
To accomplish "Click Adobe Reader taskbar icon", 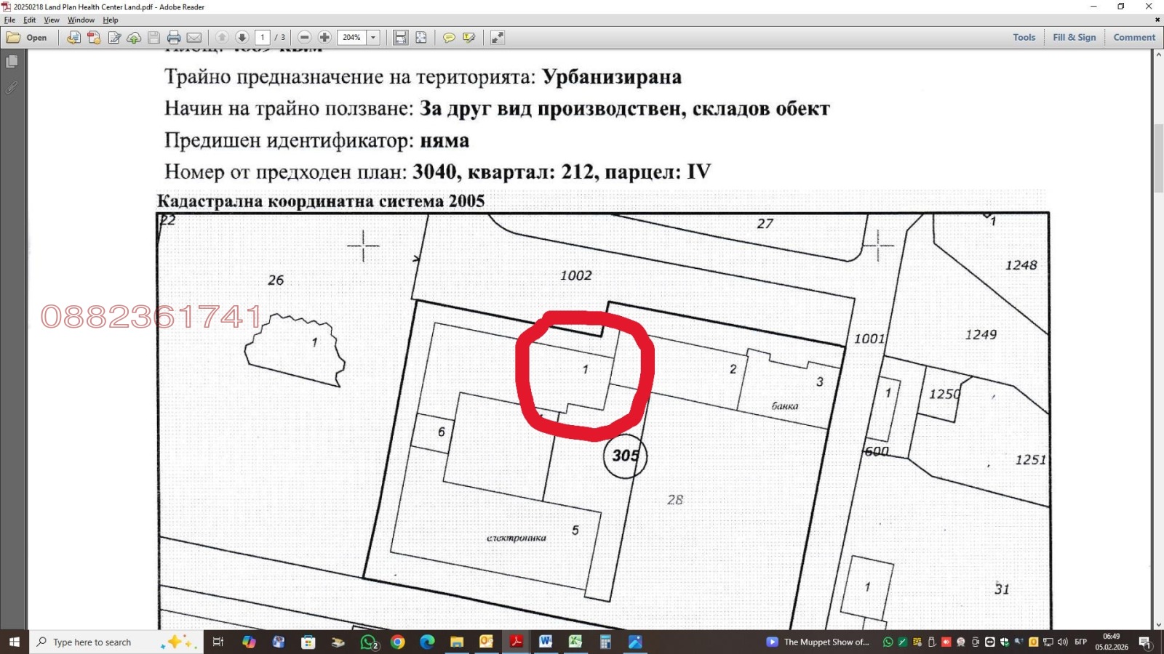I will click(x=516, y=642).
